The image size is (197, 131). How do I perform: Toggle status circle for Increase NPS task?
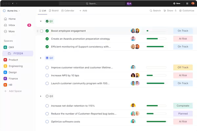pyautogui.click(x=47, y=75)
